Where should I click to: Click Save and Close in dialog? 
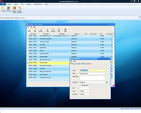(76, 64)
